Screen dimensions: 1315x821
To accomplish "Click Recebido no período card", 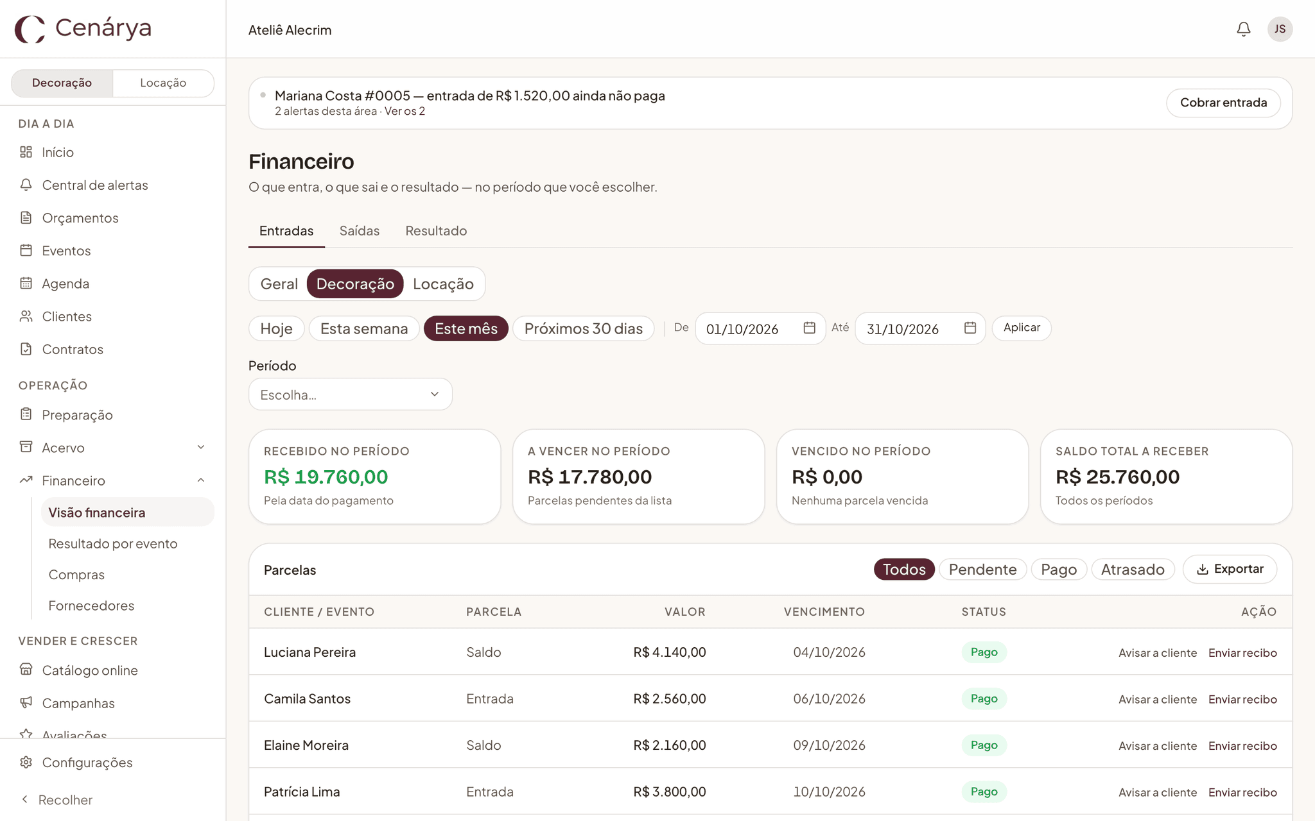I will (x=374, y=477).
